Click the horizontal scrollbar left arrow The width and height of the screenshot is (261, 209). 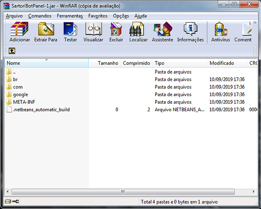(x=8, y=191)
